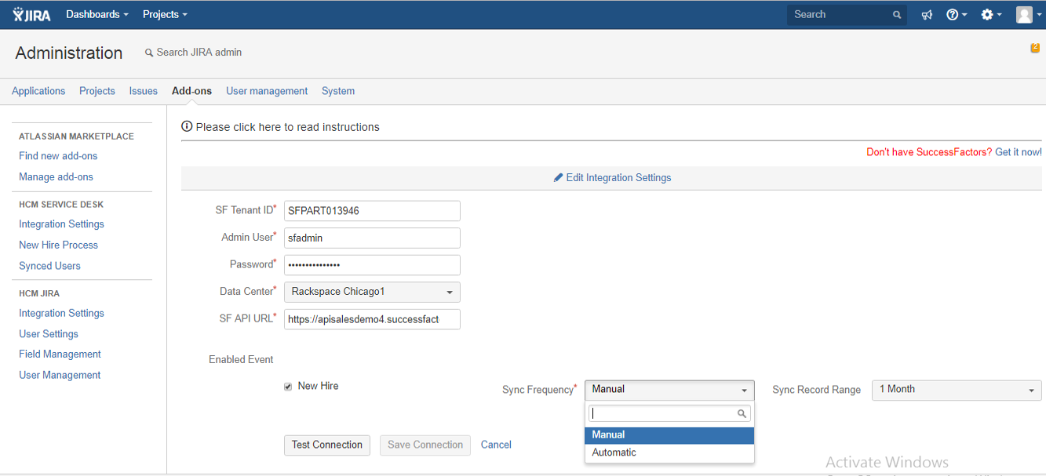Screen dimensions: 1046x476
Task: Click the JIRA logo
Action: pos(32,14)
